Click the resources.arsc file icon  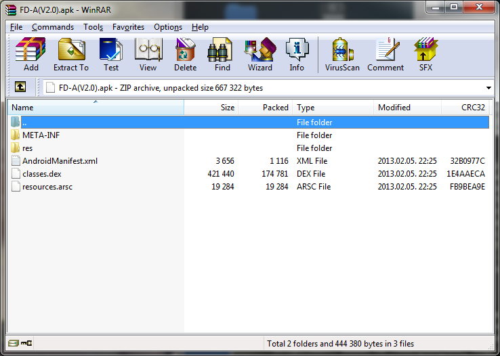tap(16, 186)
